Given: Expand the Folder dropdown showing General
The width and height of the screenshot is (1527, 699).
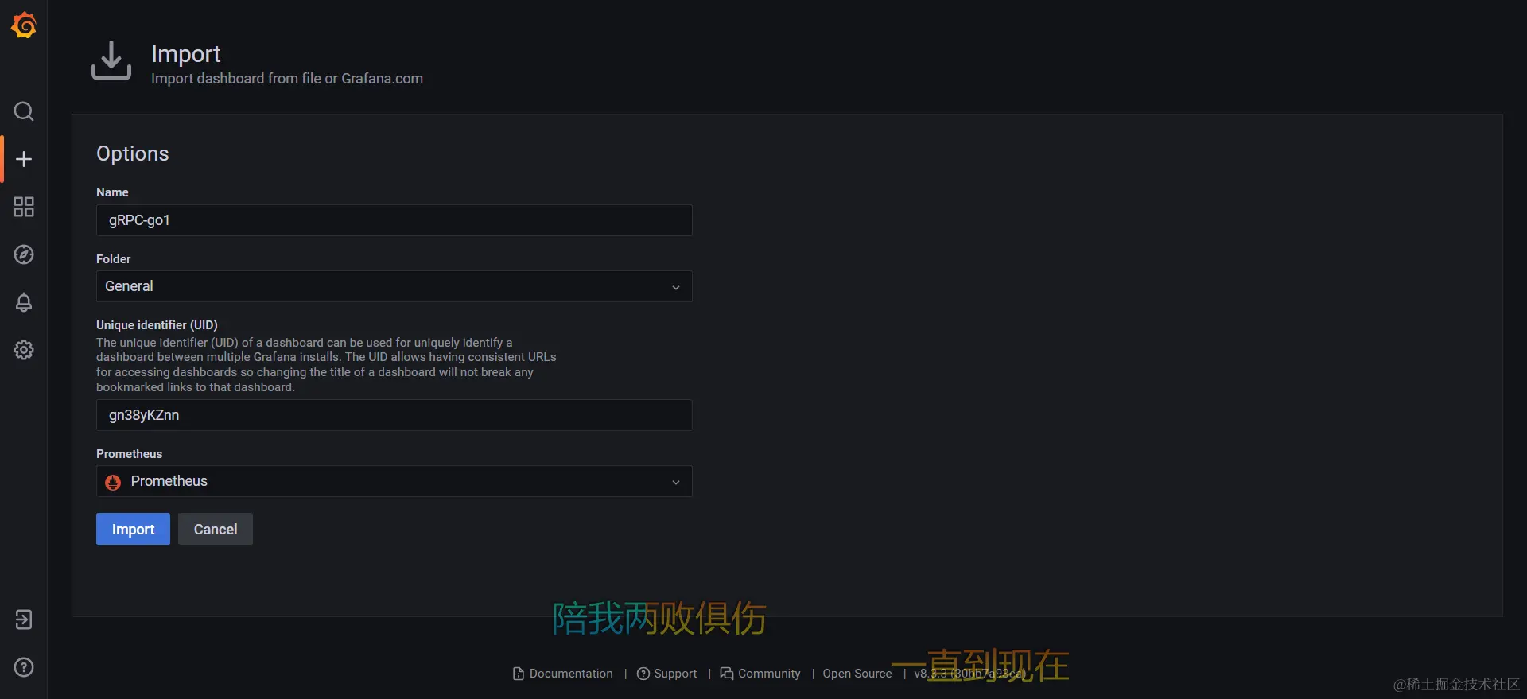Looking at the screenshot, I should 394,286.
